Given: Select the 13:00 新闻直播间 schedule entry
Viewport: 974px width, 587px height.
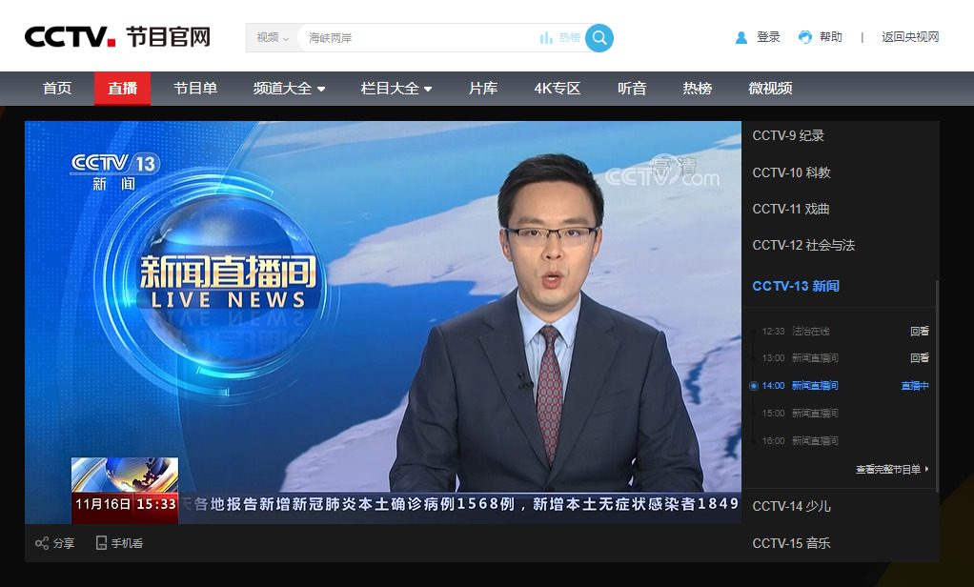Looking at the screenshot, I should pyautogui.click(x=813, y=357).
